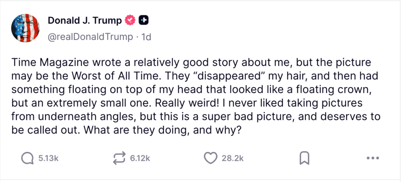Bookmark this post

tap(304, 159)
